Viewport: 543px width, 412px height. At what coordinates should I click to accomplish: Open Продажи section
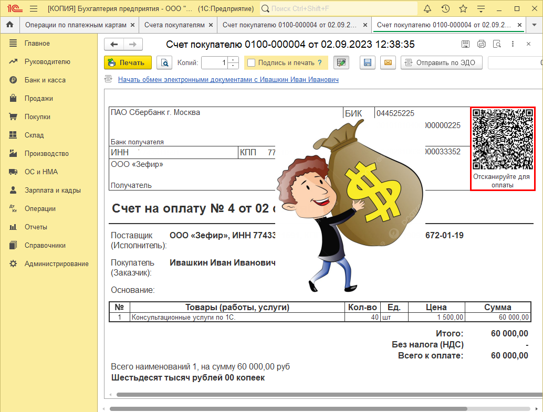pyautogui.click(x=48, y=98)
